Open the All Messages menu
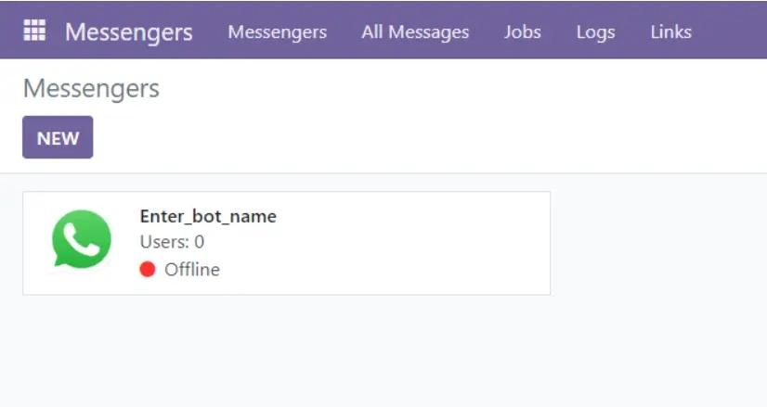Viewport: 767px width, 407px height. [x=415, y=32]
